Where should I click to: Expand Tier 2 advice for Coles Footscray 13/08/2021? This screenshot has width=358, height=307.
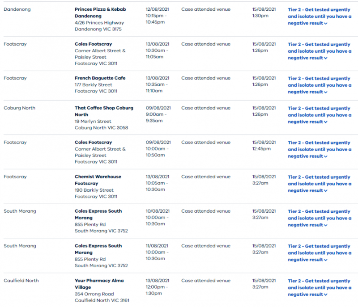coord(319,51)
